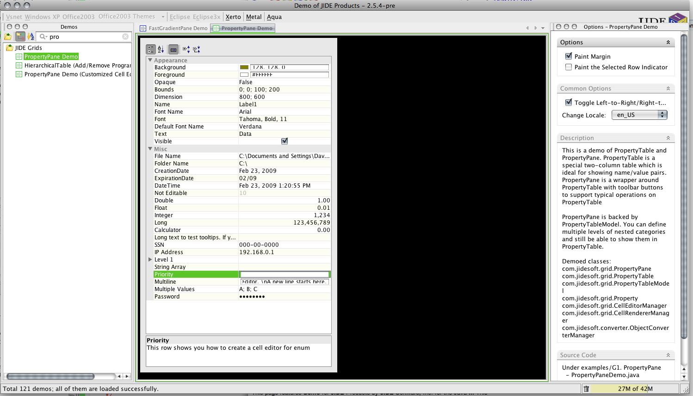
Task: Choose the Aqua look and feel
Action: coord(274,17)
